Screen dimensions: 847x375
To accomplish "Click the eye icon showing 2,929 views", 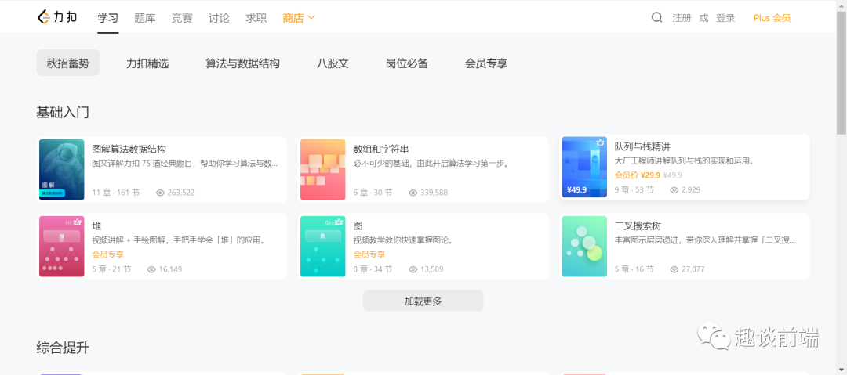I will point(674,190).
